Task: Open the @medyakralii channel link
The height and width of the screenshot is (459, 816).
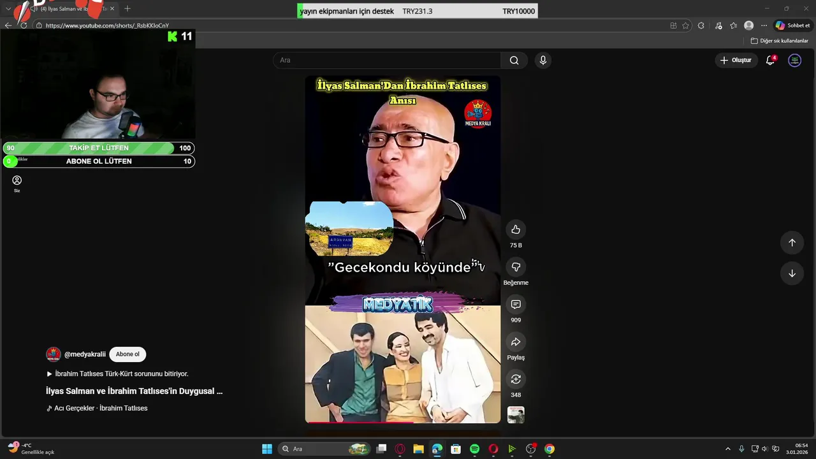Action: [x=85, y=354]
